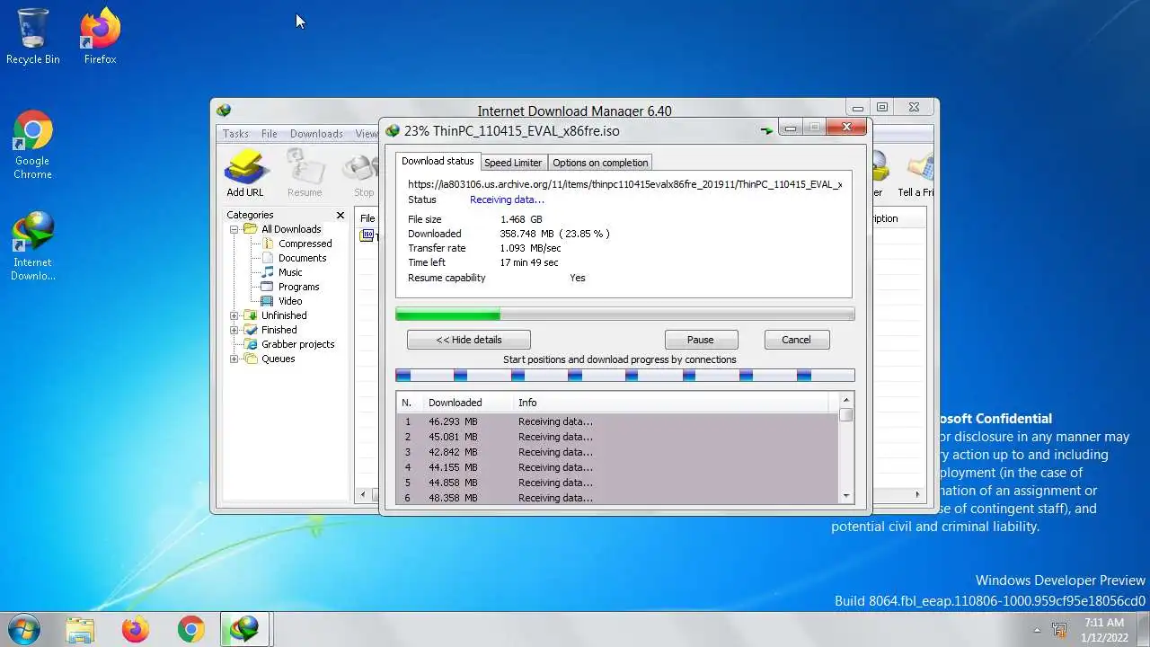
Task: Click main window horizontal scroll right arrow
Action: pyautogui.click(x=917, y=494)
